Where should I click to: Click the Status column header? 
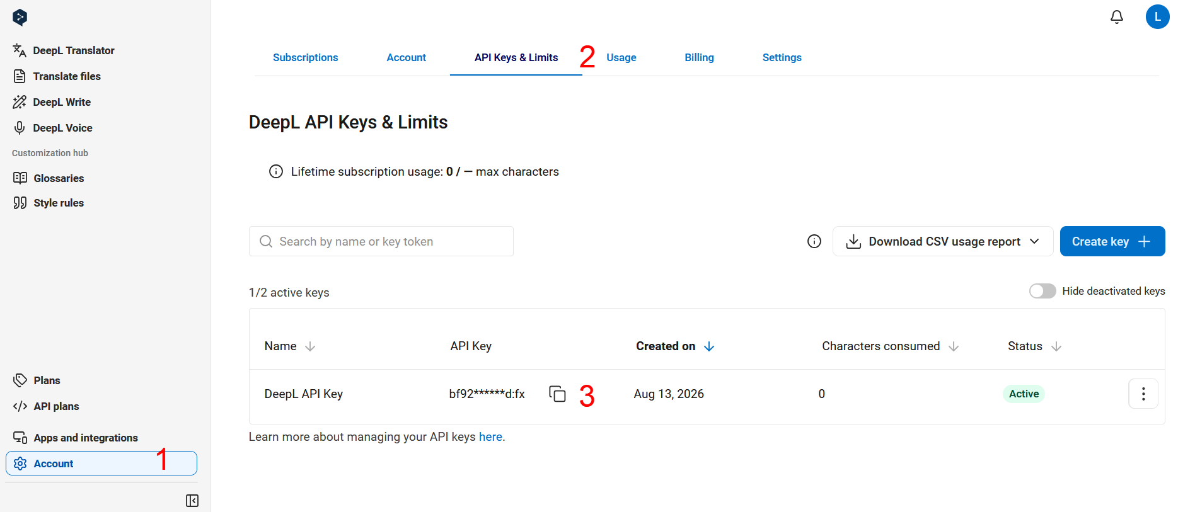[x=1025, y=346]
